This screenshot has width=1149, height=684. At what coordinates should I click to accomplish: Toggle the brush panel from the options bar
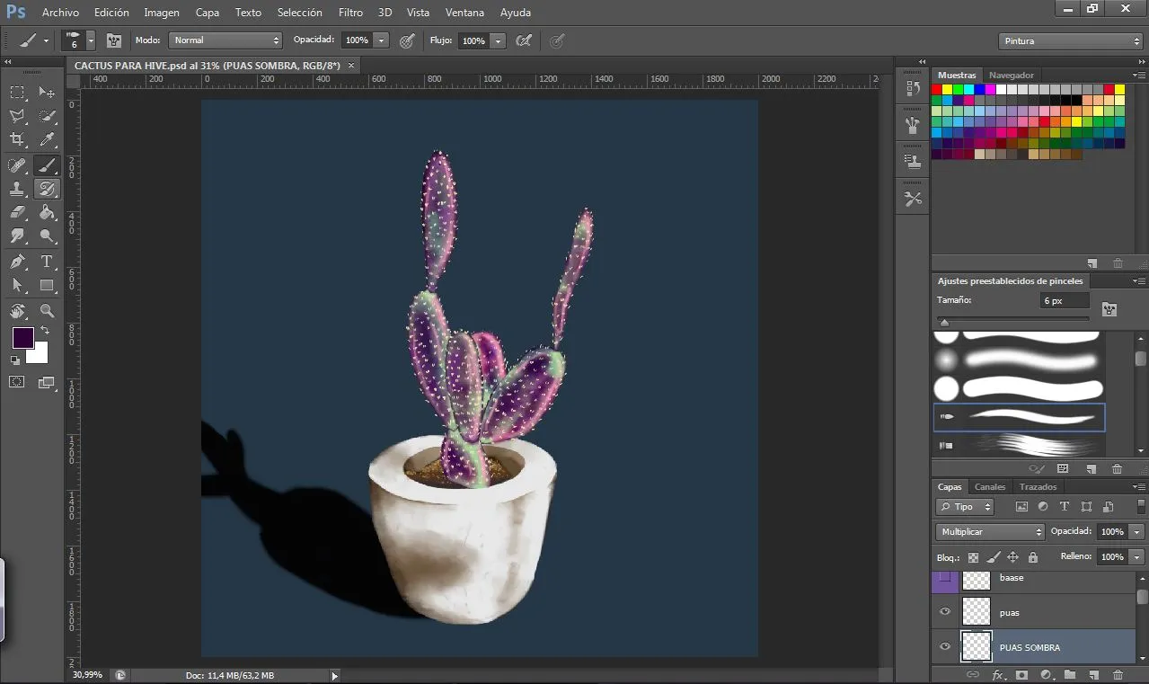tap(114, 40)
